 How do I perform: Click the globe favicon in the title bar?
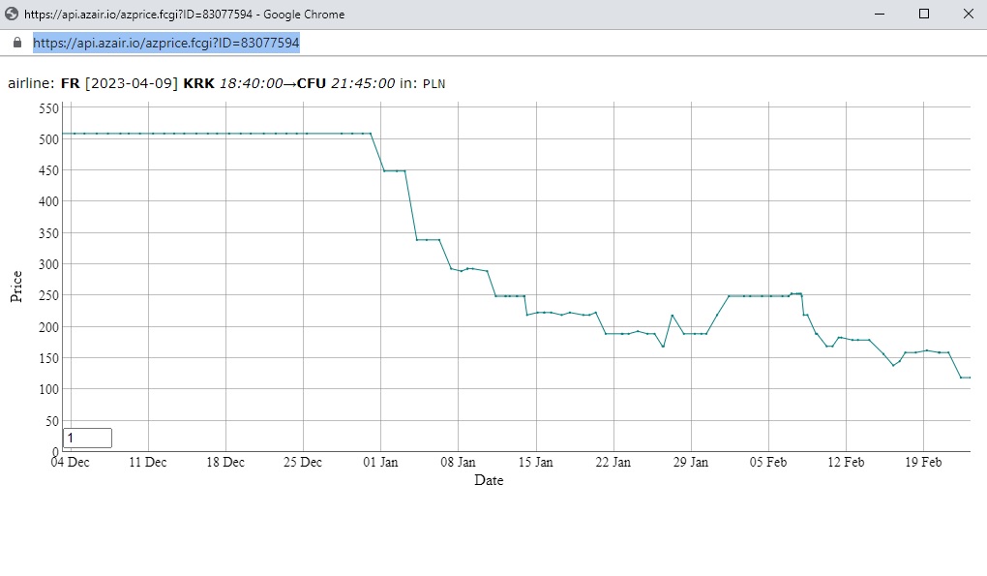point(12,14)
